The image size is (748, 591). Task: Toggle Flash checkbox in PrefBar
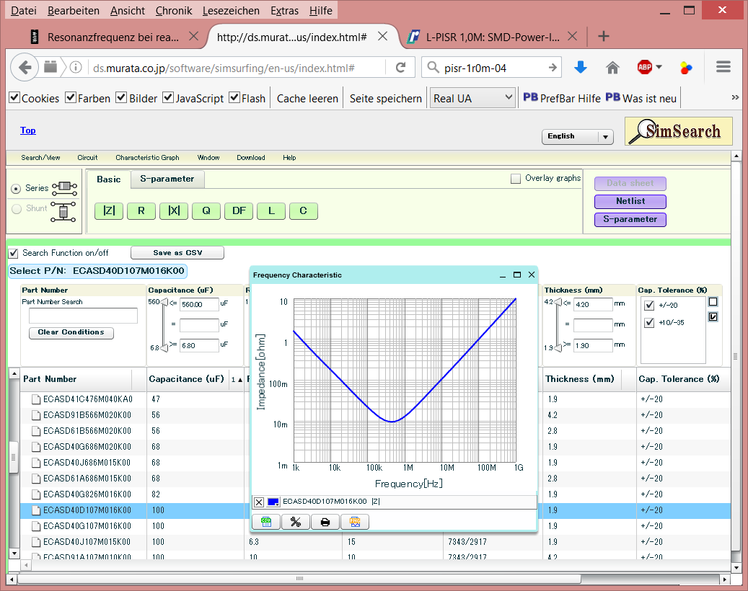[234, 98]
